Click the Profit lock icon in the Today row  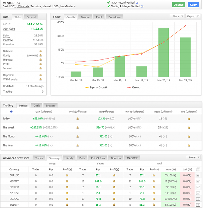tap(78, 118)
